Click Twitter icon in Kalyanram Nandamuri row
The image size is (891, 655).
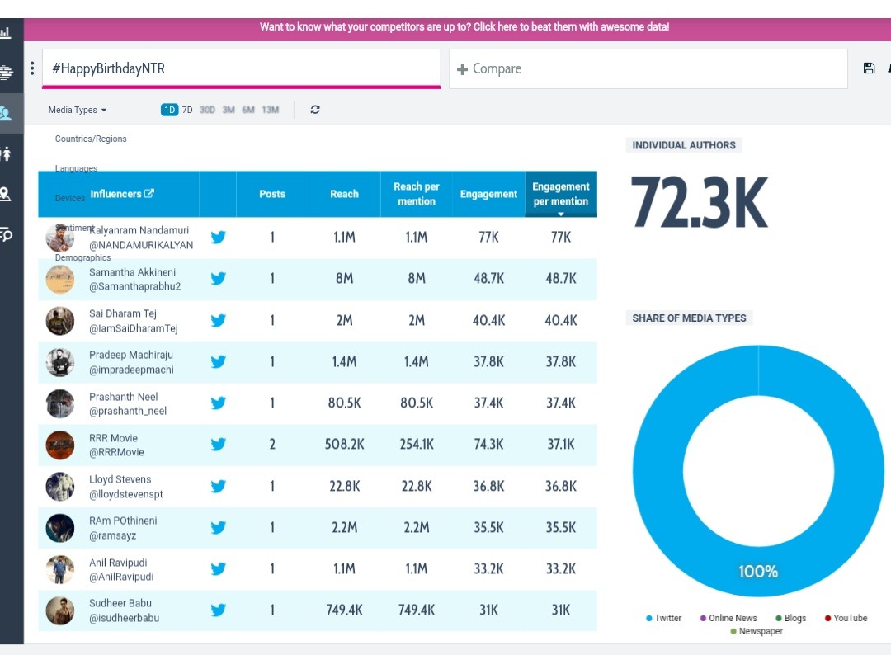218,237
